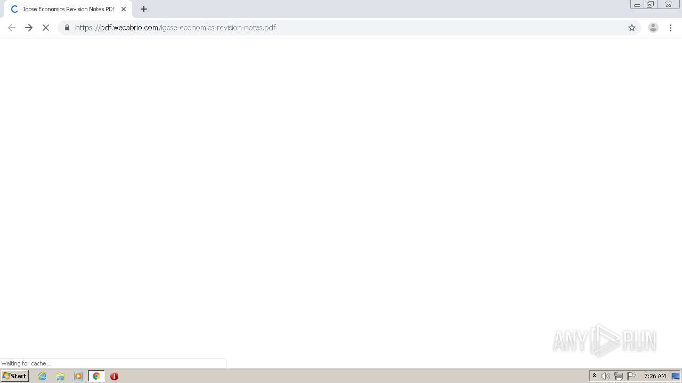Open Action Center flag icon
Screen dimensions: 682x383
click(x=631, y=376)
